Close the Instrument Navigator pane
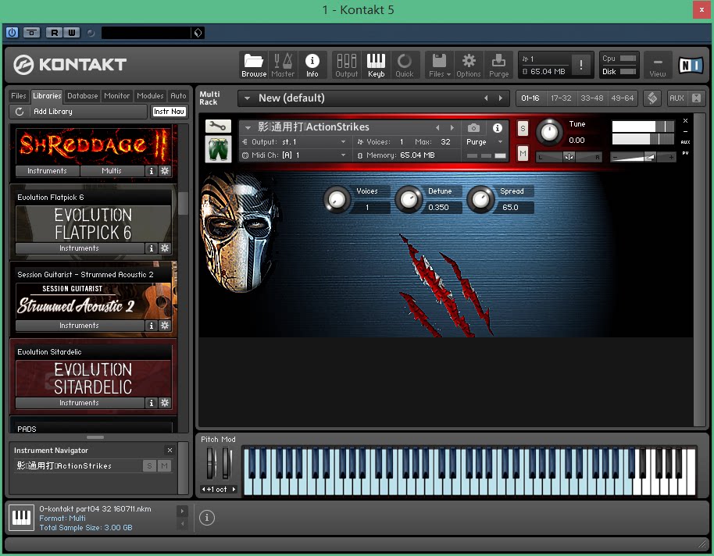The height and width of the screenshot is (556, 714). pyautogui.click(x=170, y=450)
